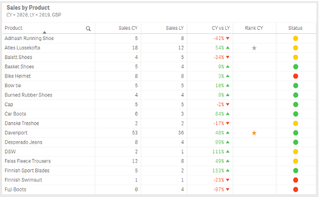Click the Product column search magnifier icon
Viewport: 319px width, 197px height.
click(88, 29)
